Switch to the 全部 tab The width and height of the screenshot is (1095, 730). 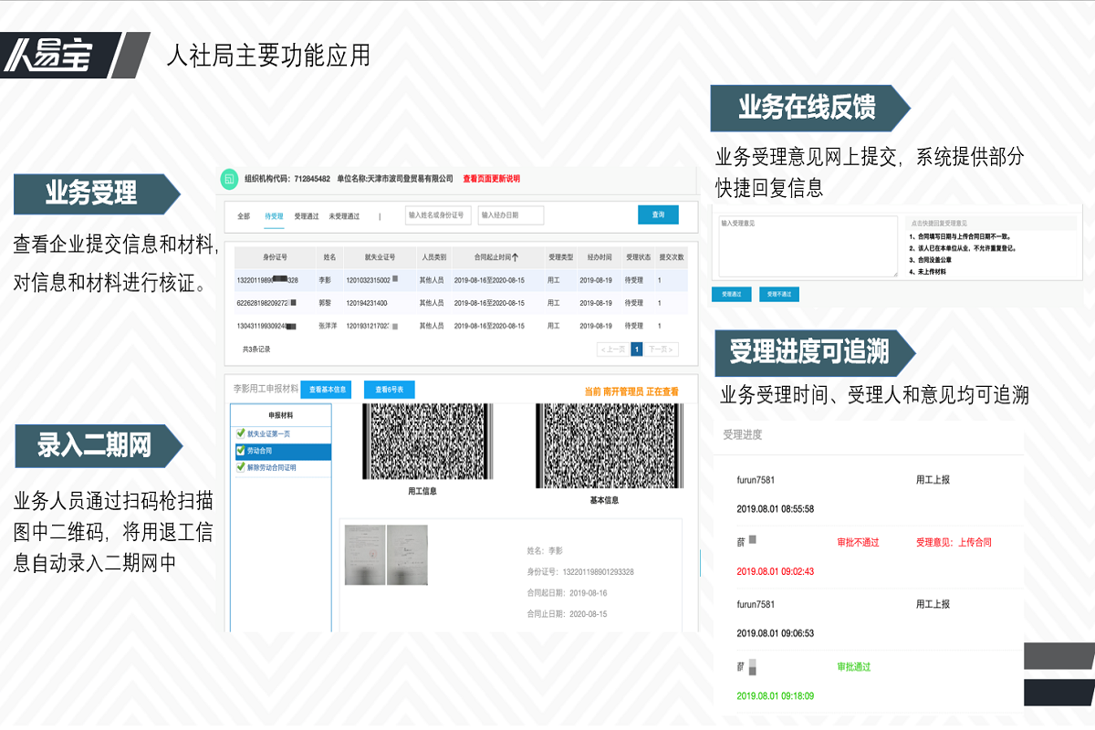[x=243, y=215]
